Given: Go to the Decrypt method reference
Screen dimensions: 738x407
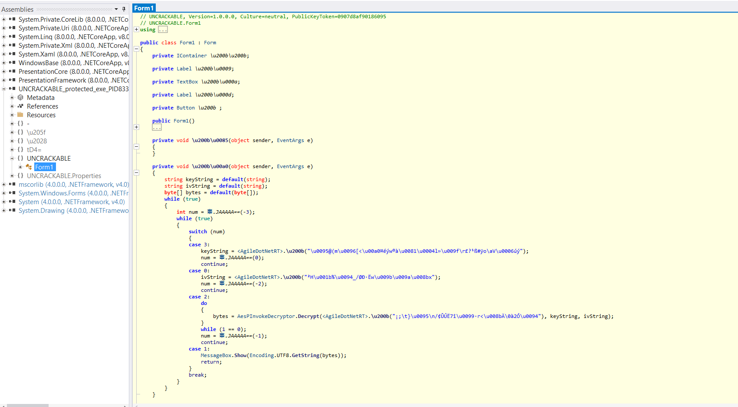Looking at the screenshot, I should coord(308,316).
